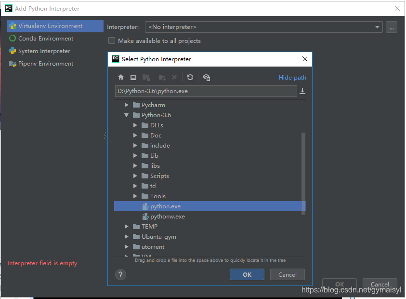Expand the libs folder

coord(135,165)
